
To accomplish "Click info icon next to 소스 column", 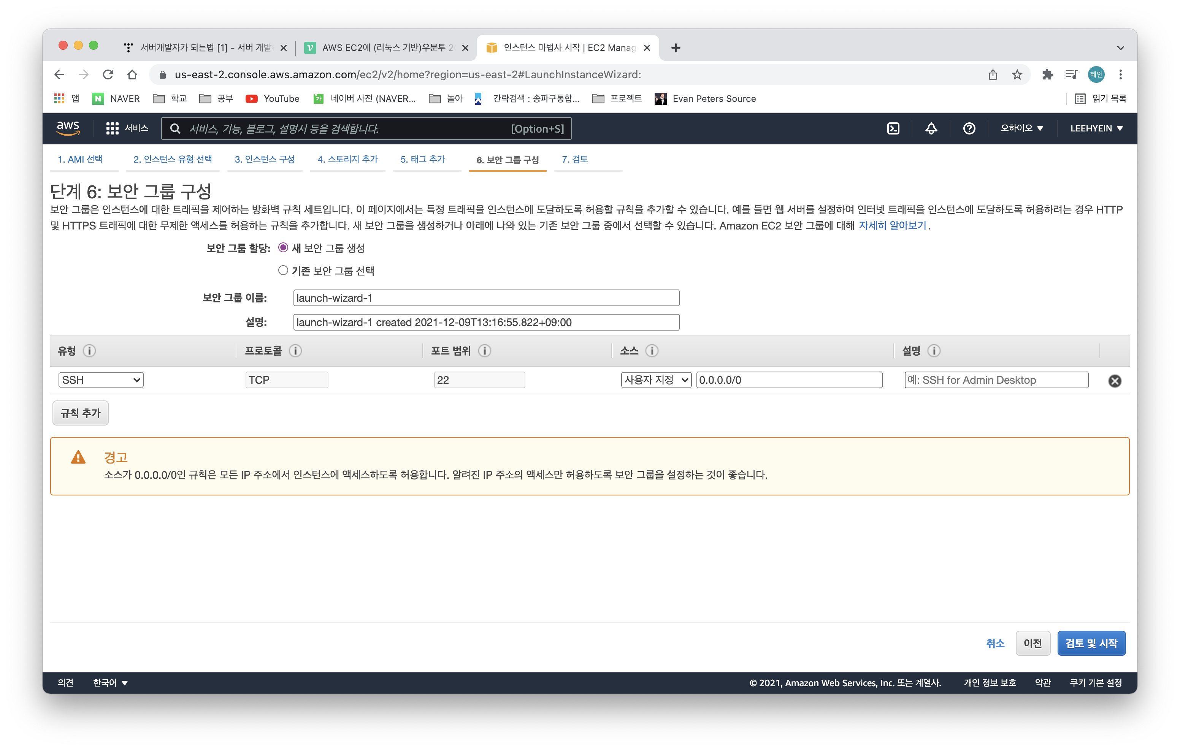I will point(652,351).
